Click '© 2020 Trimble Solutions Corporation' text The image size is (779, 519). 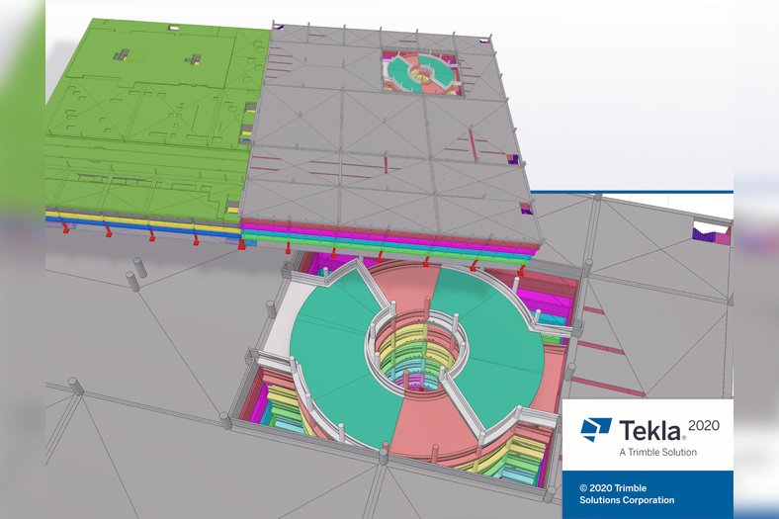(x=627, y=494)
